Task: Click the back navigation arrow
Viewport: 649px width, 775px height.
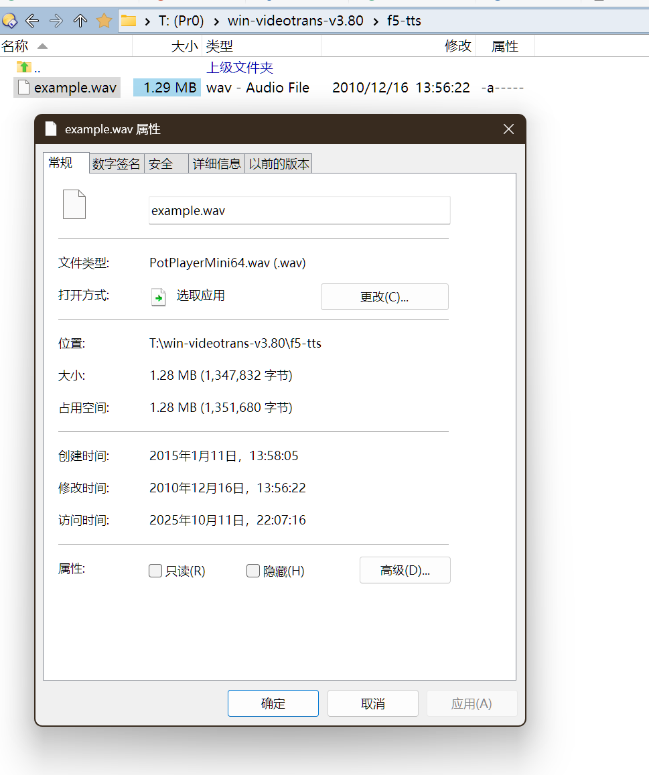Action: (x=31, y=21)
